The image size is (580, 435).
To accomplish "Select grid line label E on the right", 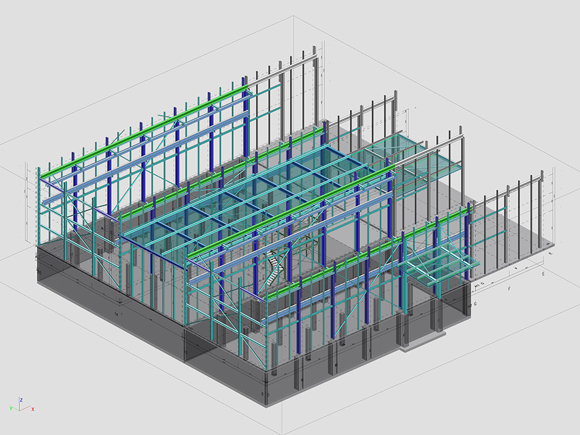I will (543, 274).
